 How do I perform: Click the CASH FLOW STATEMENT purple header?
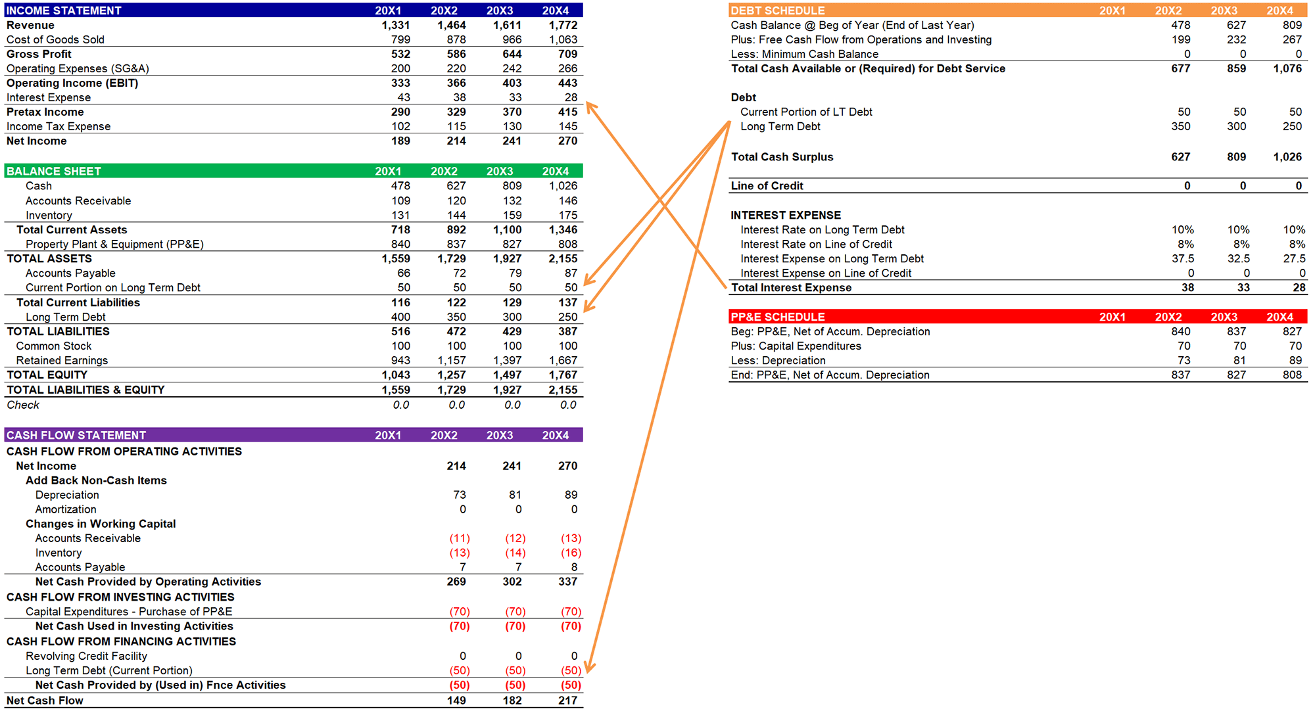[x=76, y=434]
